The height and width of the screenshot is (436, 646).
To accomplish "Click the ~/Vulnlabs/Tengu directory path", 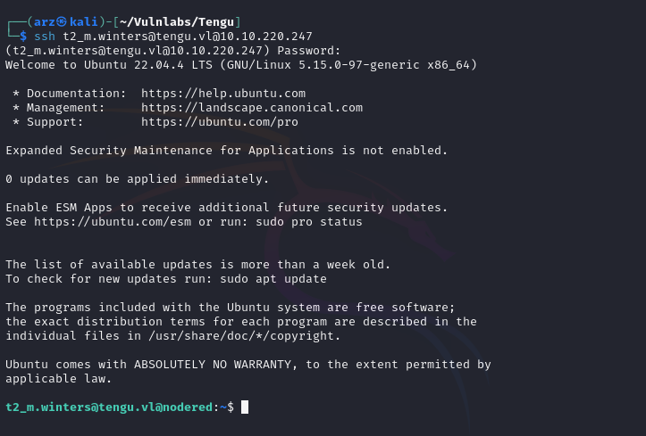I will pyautogui.click(x=177, y=21).
